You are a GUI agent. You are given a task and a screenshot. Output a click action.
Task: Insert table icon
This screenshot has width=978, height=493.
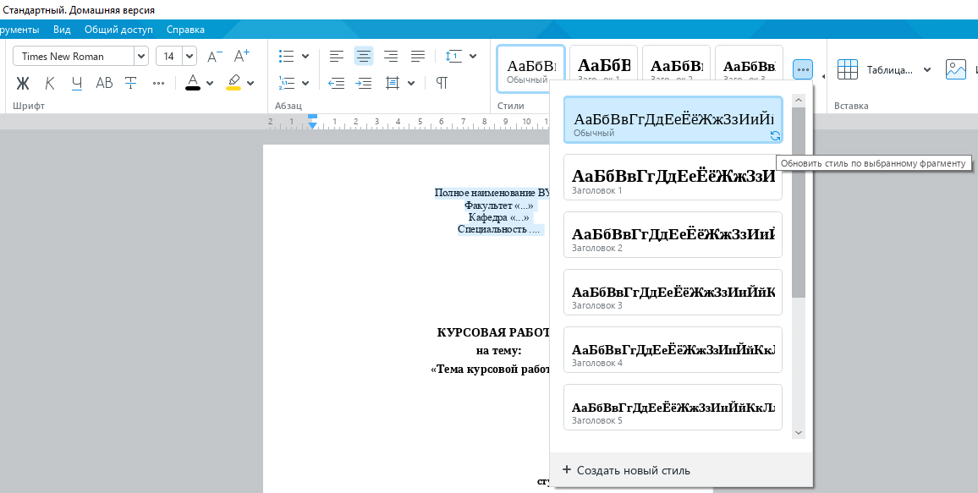848,69
